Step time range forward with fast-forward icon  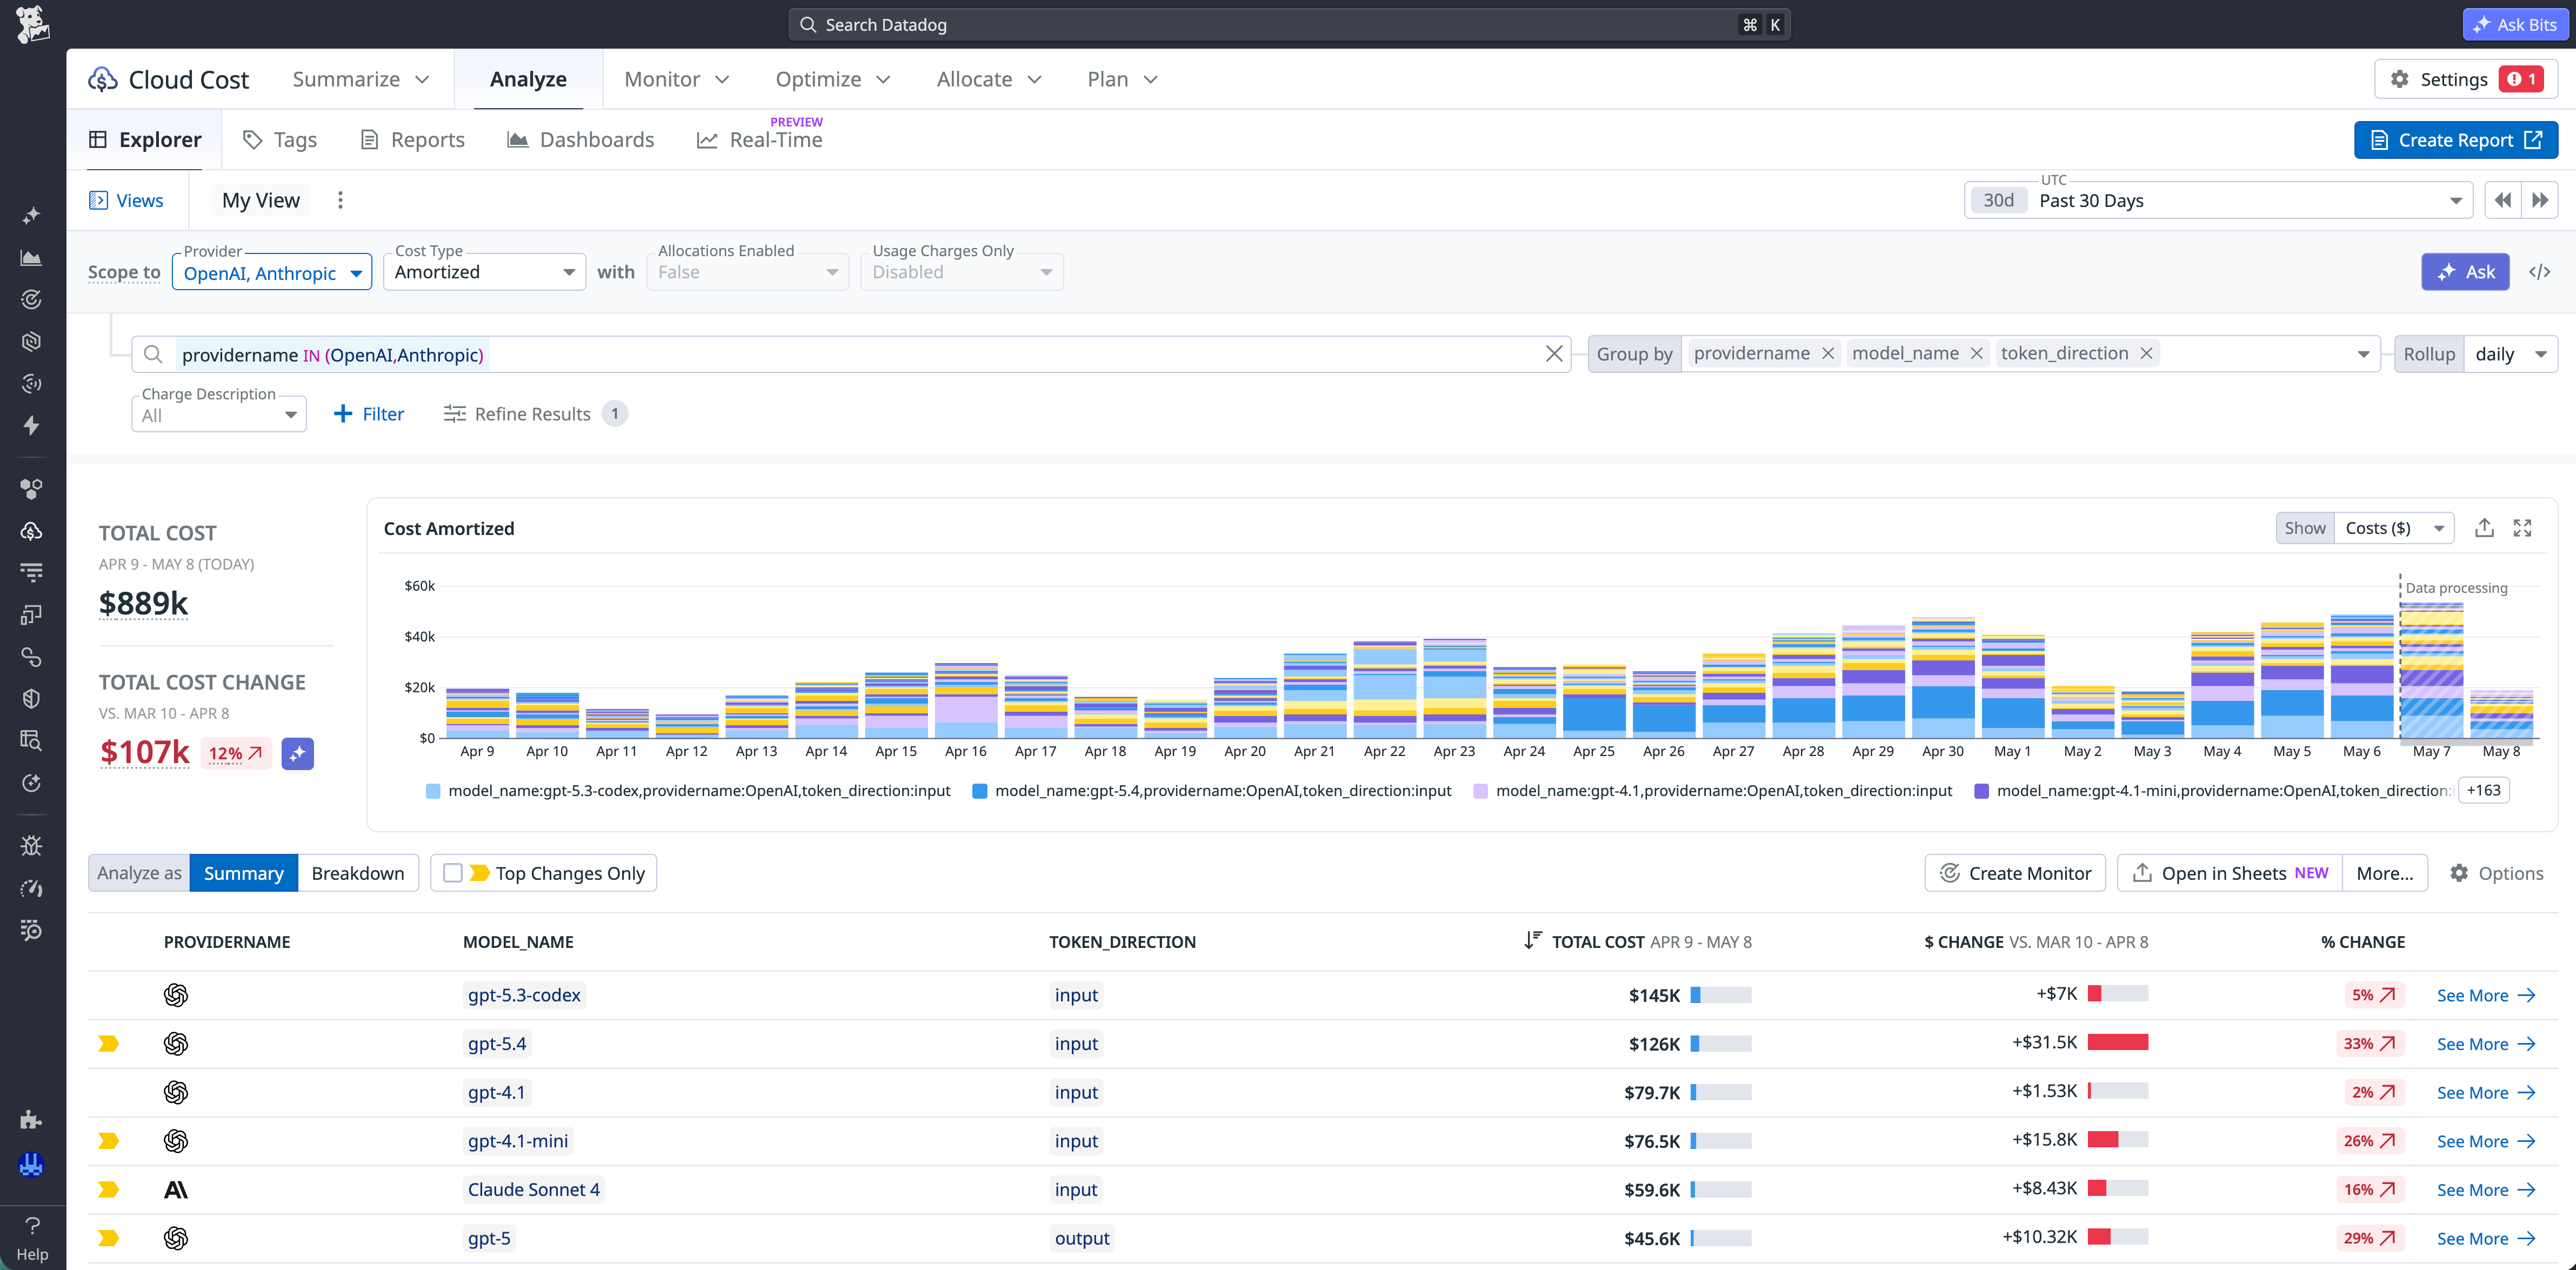pyautogui.click(x=2540, y=200)
